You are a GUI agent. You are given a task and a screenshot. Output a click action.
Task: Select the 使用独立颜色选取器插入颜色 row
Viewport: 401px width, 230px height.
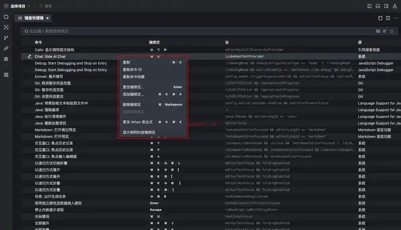point(211,203)
